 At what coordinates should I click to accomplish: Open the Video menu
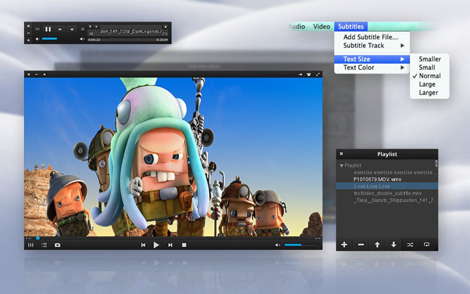(x=321, y=26)
